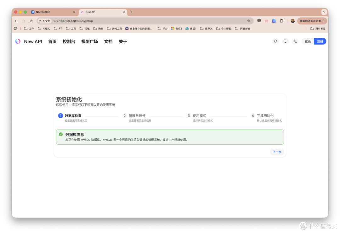Click the green database success checkmark
This screenshot has height=233, width=340.
[61, 135]
